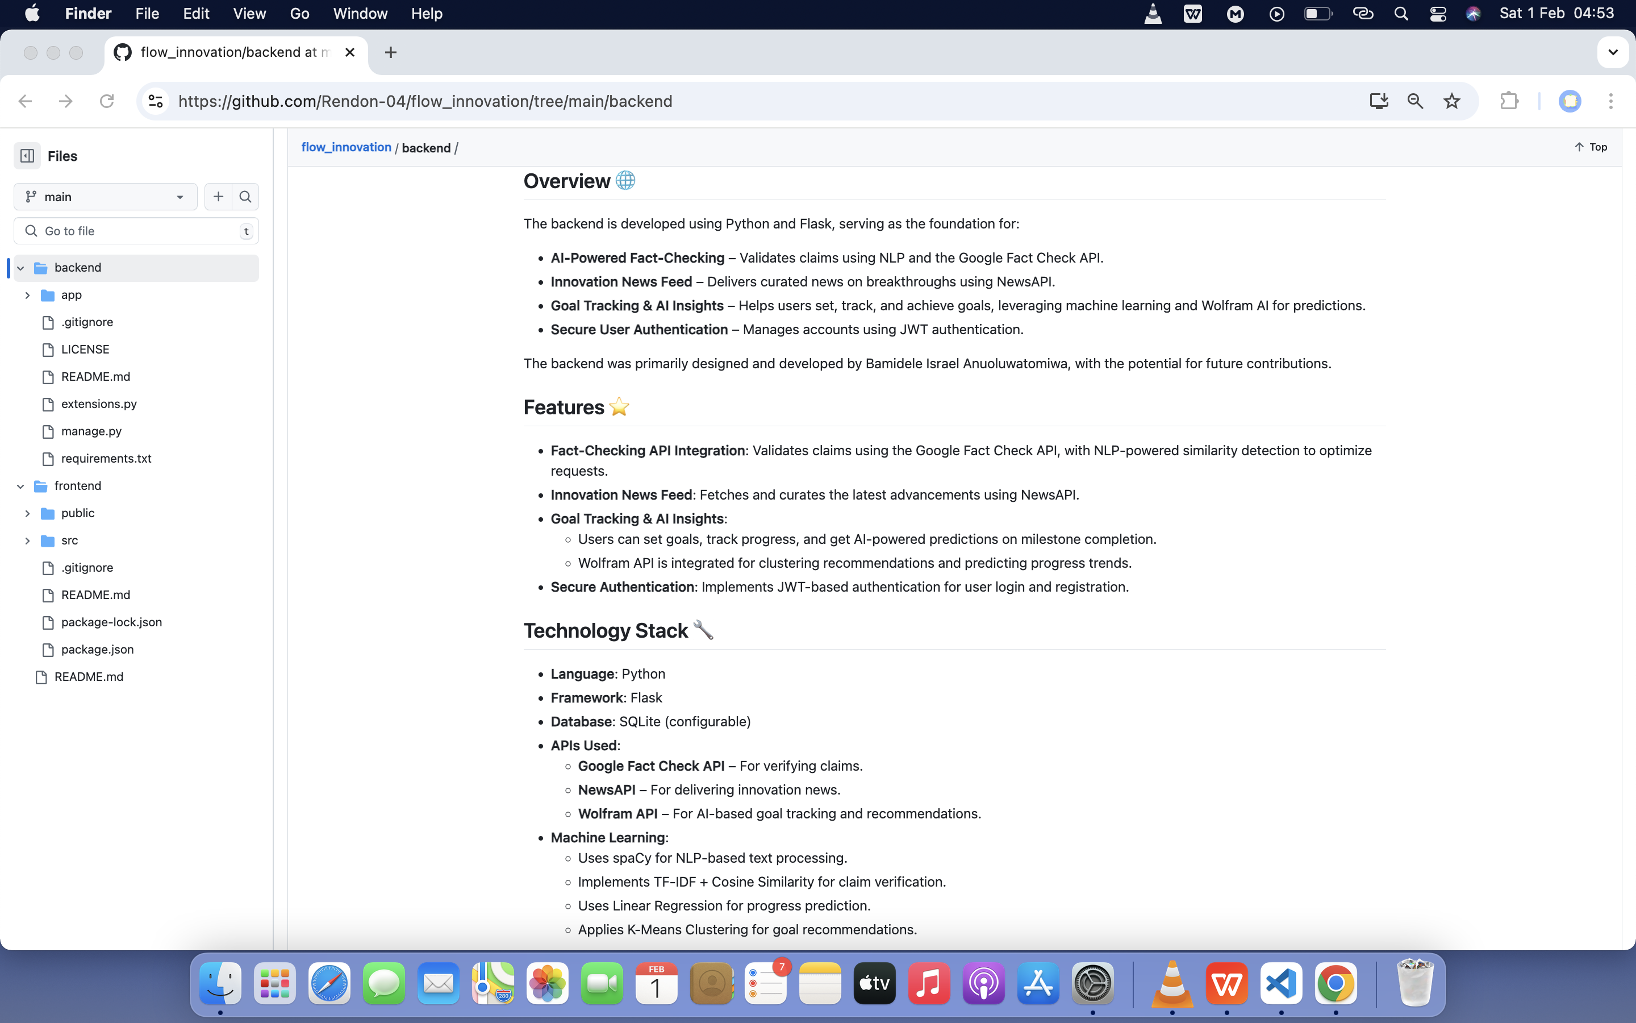The height and width of the screenshot is (1023, 1636).
Task: Open the View menu in menu bar
Action: tap(249, 14)
